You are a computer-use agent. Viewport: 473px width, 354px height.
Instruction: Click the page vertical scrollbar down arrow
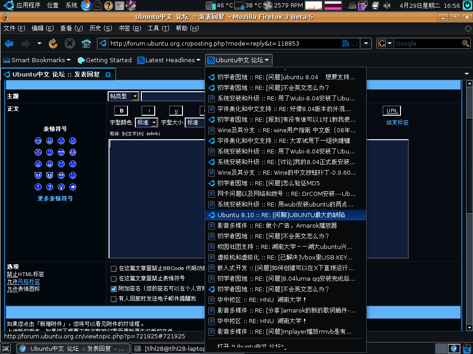[x=469, y=327]
